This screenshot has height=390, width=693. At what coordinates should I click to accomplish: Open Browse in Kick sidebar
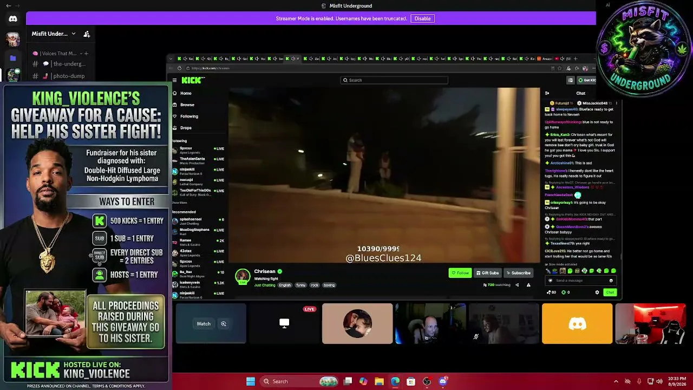[x=187, y=105]
